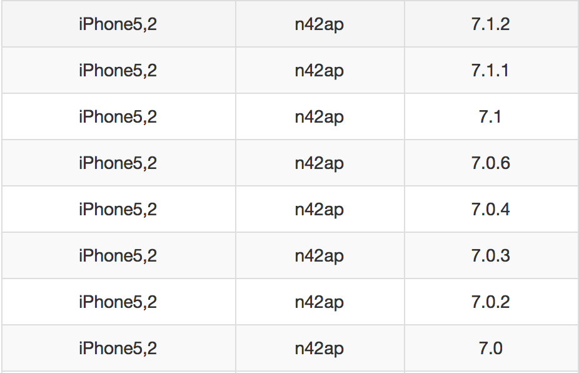
Task: Click iPhone5,2 in the 7.0 row
Action: pos(118,349)
